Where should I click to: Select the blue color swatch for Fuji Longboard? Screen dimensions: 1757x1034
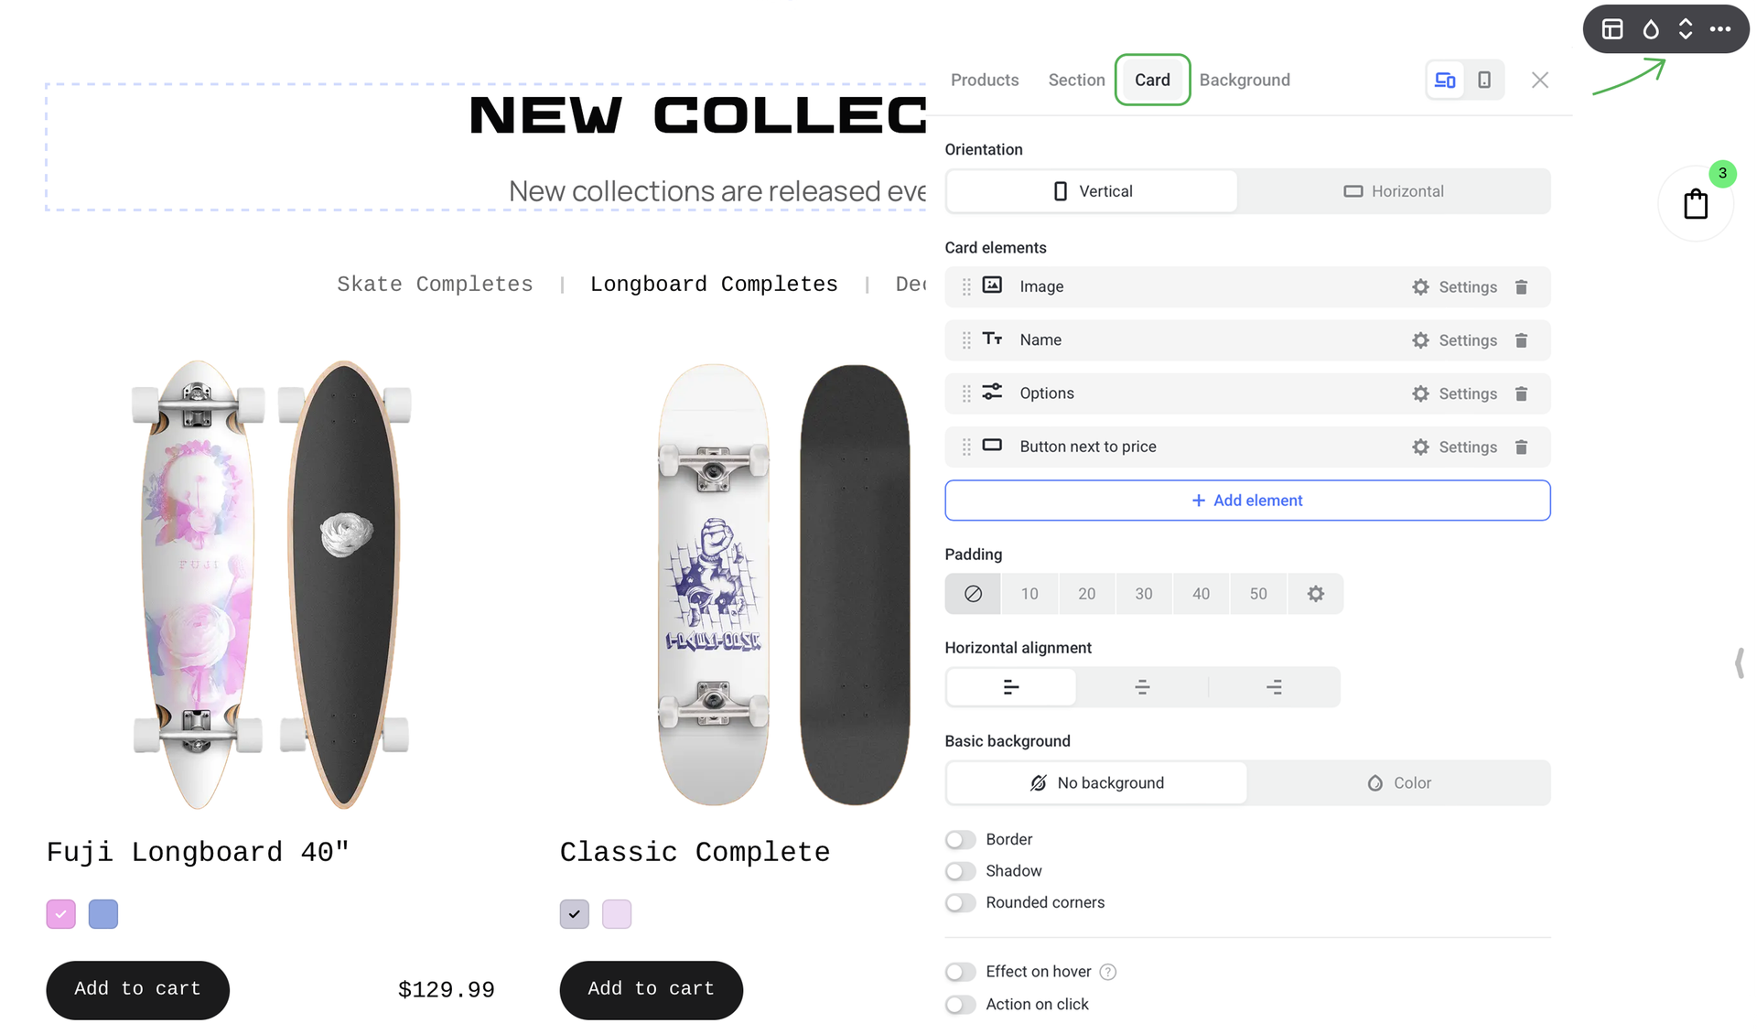tap(103, 914)
